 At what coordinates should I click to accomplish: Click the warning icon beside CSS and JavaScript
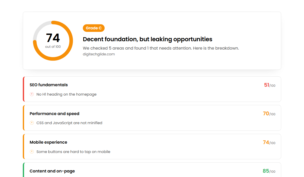pyautogui.click(x=32, y=123)
